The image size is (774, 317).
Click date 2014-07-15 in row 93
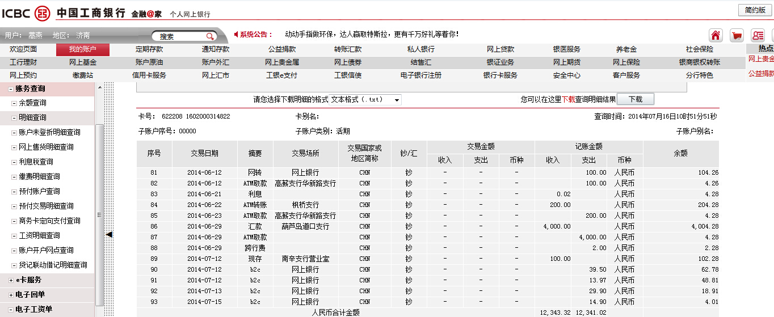[x=204, y=302]
